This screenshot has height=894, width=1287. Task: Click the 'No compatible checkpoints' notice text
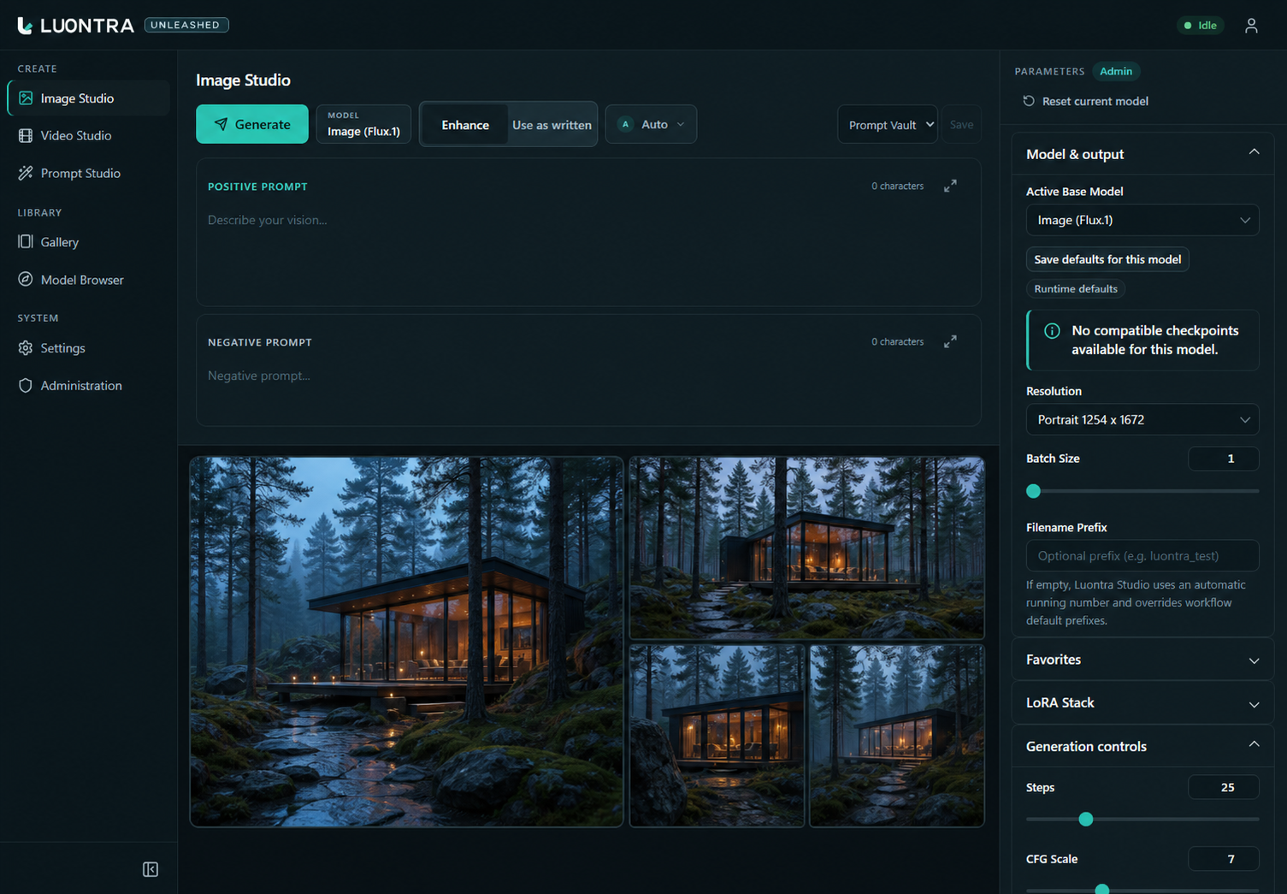(x=1154, y=340)
